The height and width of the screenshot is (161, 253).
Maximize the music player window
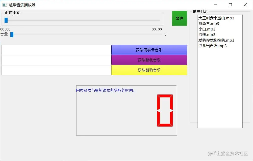[230, 5]
